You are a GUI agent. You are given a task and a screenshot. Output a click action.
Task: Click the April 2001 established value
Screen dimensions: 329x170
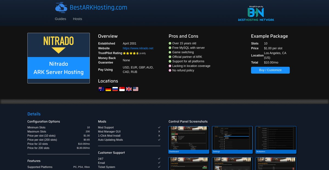pos(129,44)
